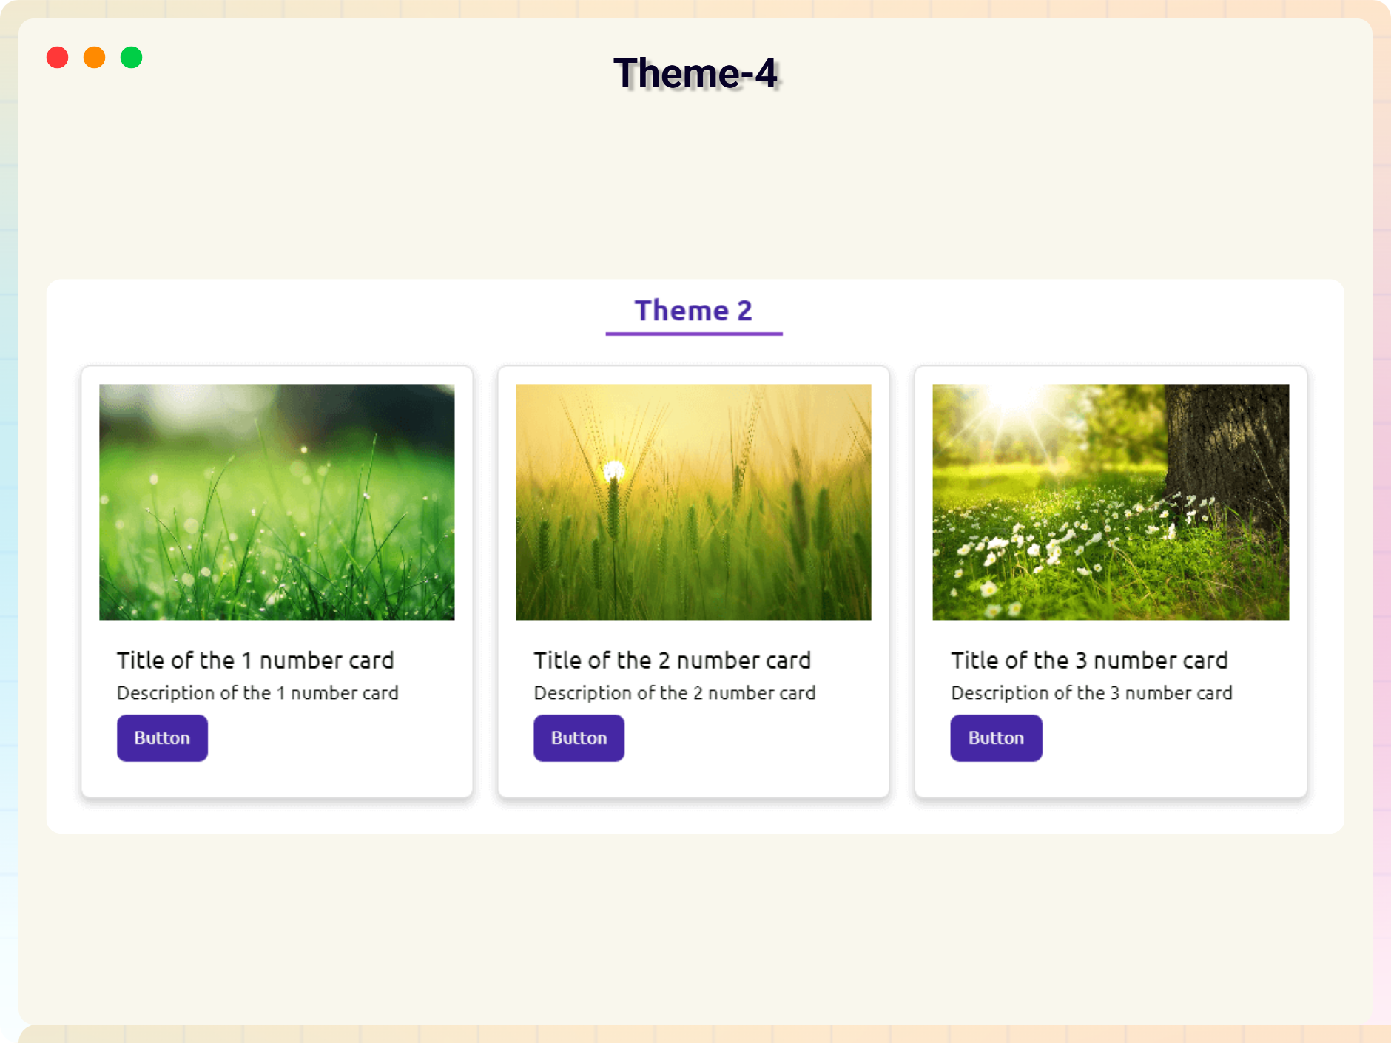Select the description of the 2 number card

674,693
